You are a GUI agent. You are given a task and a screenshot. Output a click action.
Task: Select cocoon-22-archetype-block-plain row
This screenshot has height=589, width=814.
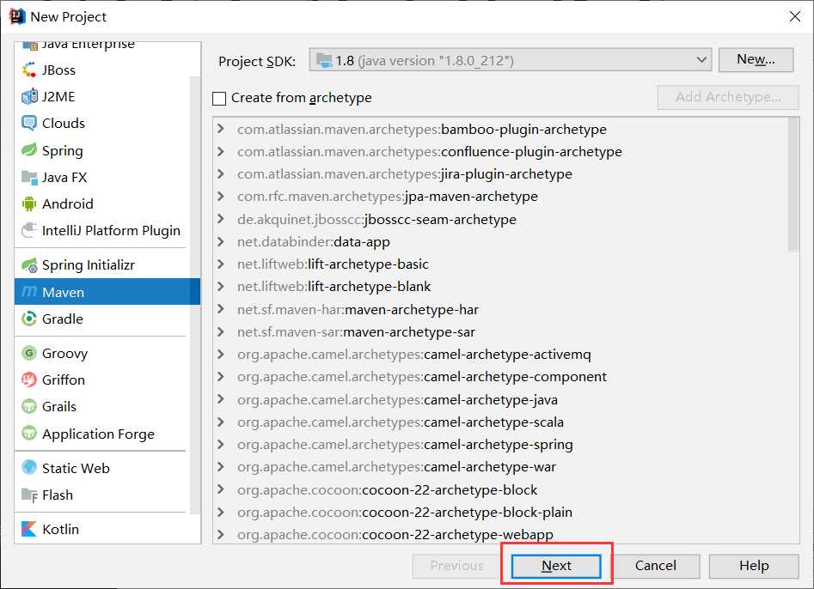(x=501, y=513)
